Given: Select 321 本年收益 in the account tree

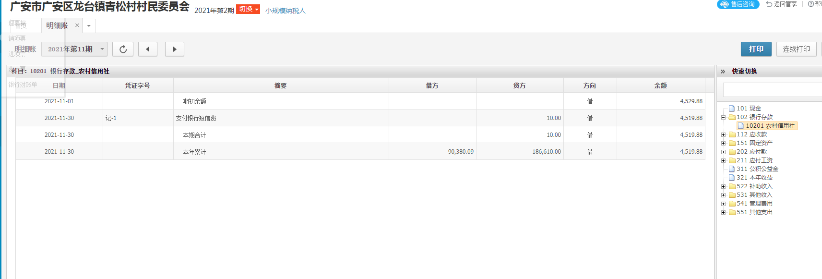Looking at the screenshot, I should (754, 178).
